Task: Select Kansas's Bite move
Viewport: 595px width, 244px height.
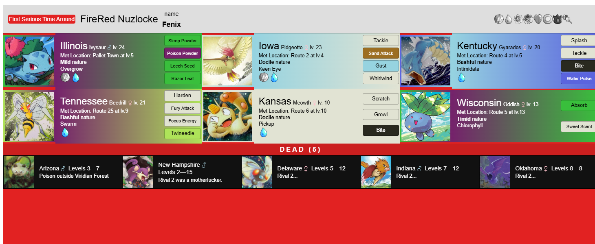Action: coord(381,130)
